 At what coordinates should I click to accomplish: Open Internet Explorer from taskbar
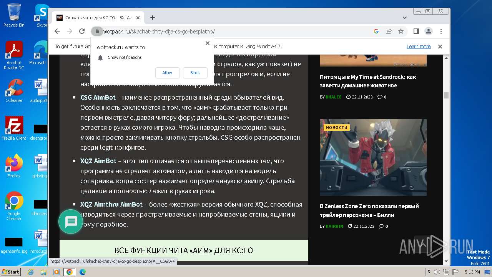click(31, 272)
